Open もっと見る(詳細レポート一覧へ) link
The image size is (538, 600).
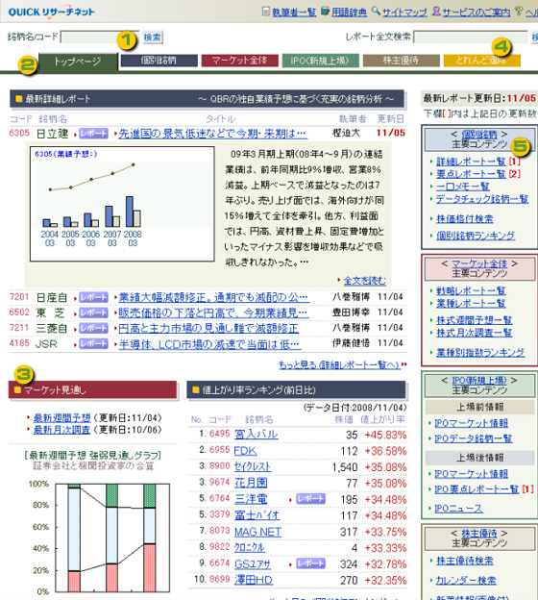click(339, 365)
